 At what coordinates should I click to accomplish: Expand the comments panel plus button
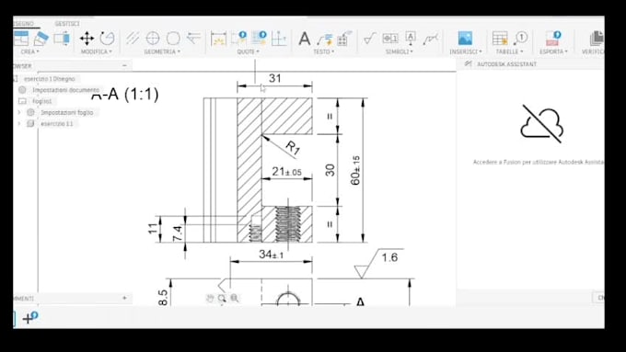[x=124, y=298]
